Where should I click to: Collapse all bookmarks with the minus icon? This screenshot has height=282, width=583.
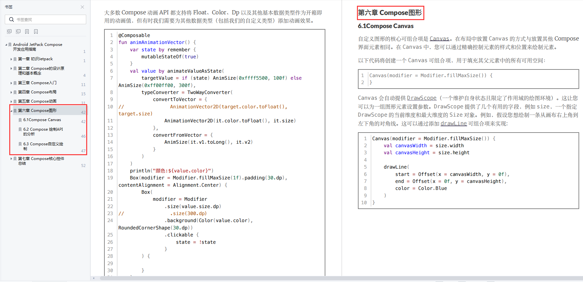coord(18,32)
